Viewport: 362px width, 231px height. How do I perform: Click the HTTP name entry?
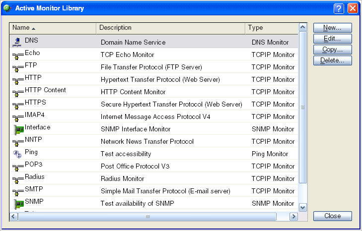coord(33,78)
